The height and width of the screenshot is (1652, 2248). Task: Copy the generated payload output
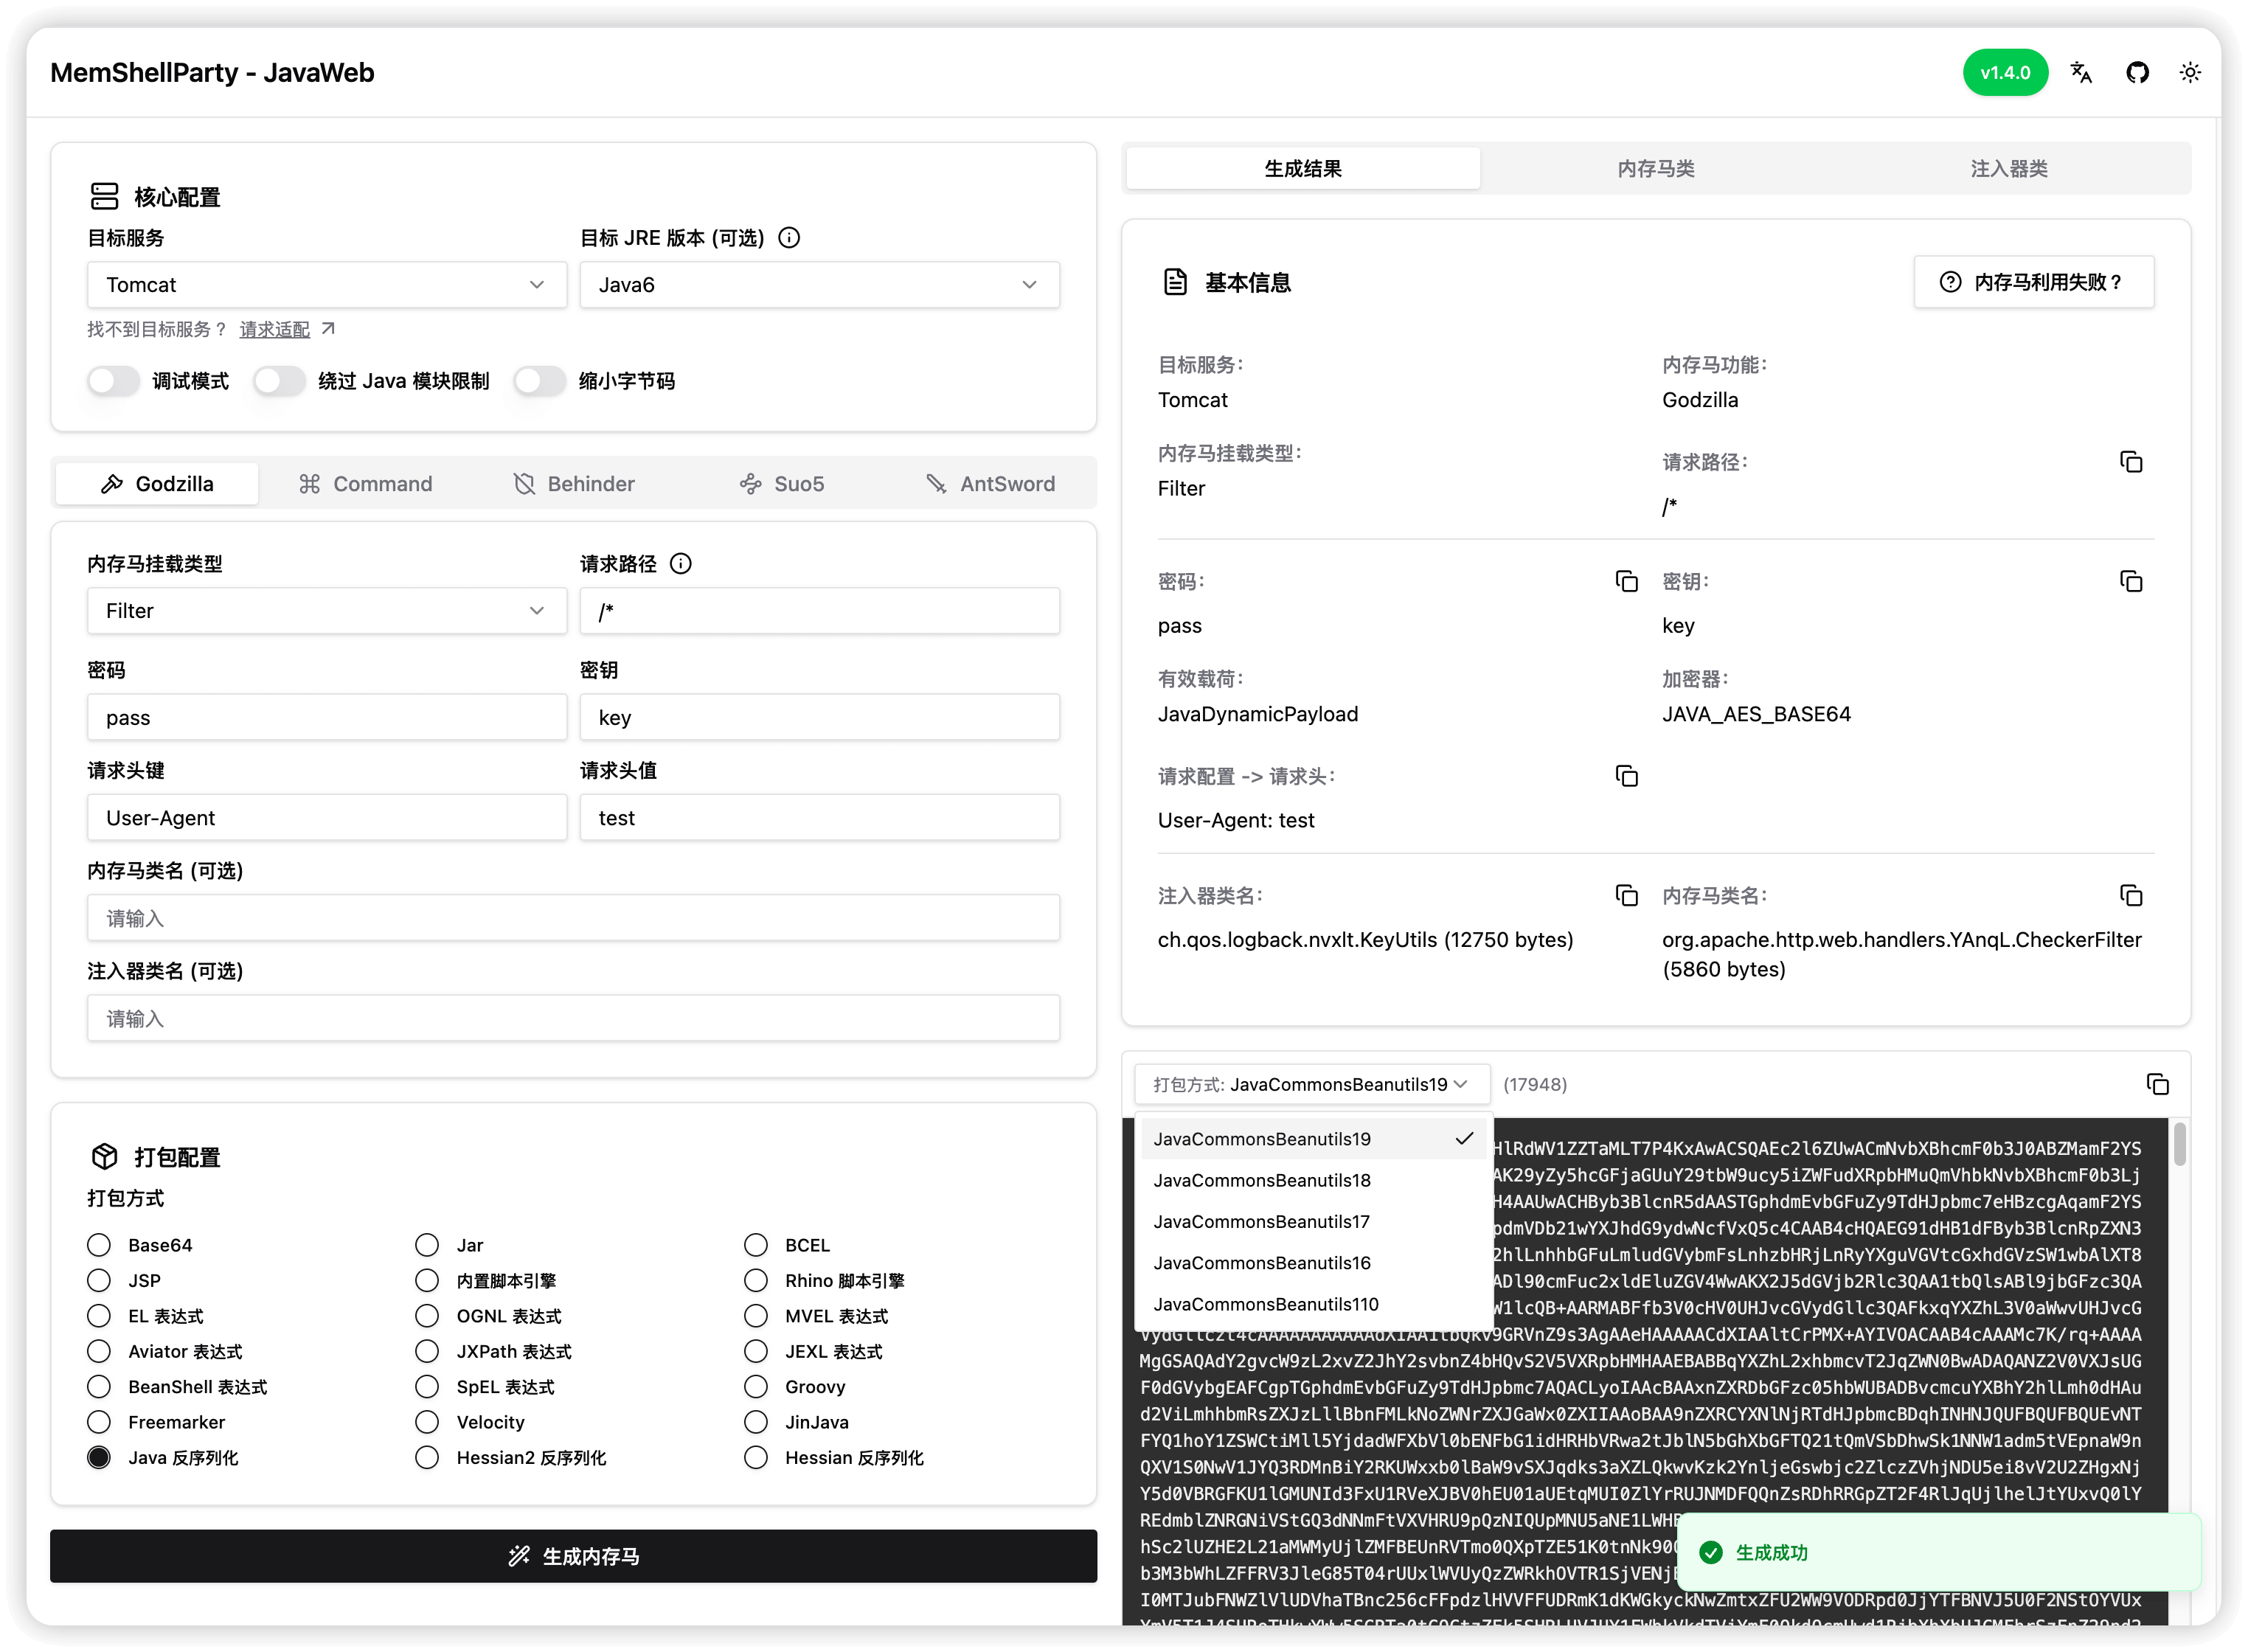coord(2158,1085)
